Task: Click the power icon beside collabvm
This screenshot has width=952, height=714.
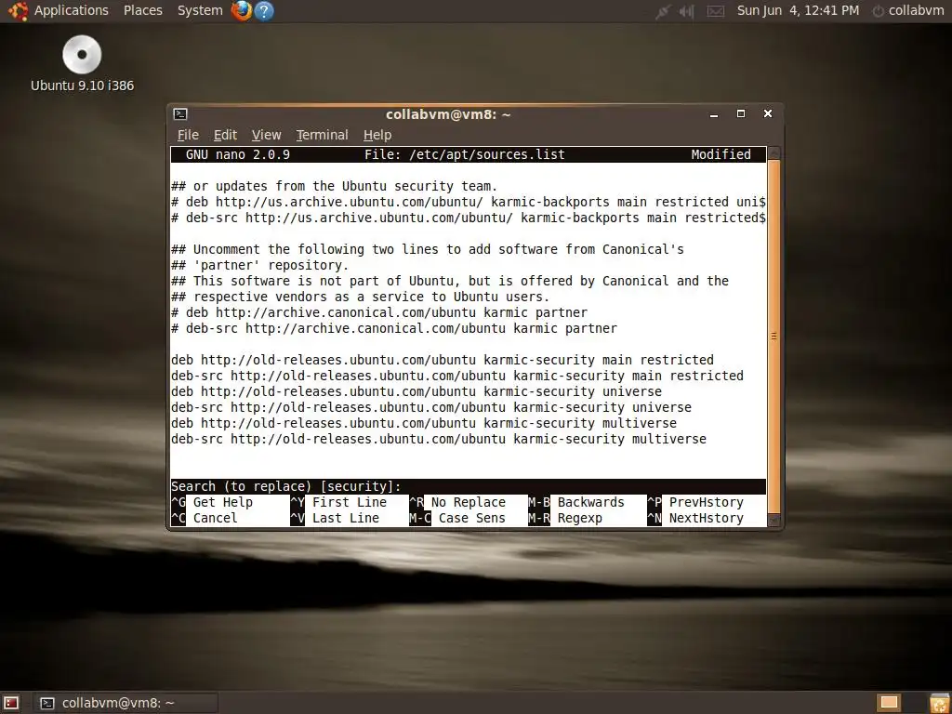Action: [x=878, y=11]
